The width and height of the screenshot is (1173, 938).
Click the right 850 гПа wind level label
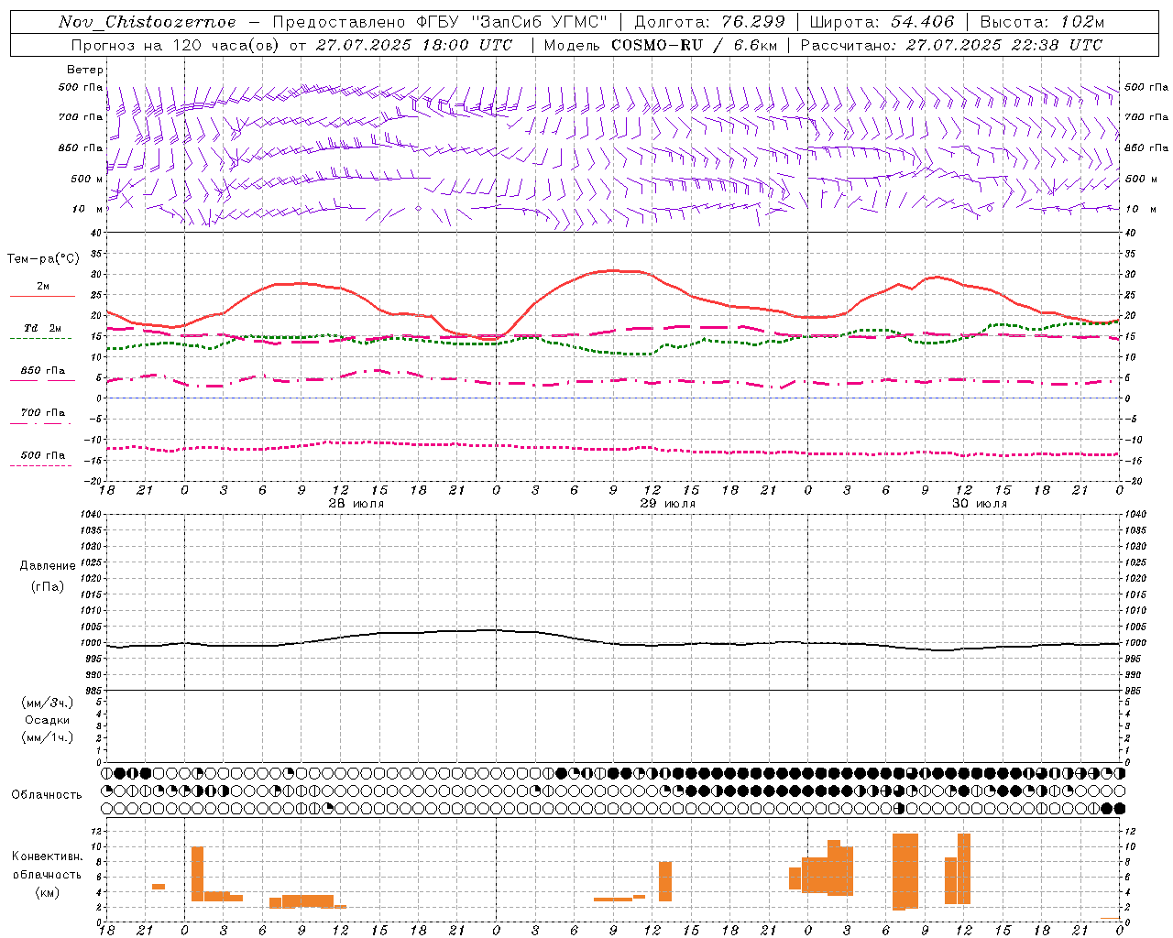click(x=1146, y=147)
